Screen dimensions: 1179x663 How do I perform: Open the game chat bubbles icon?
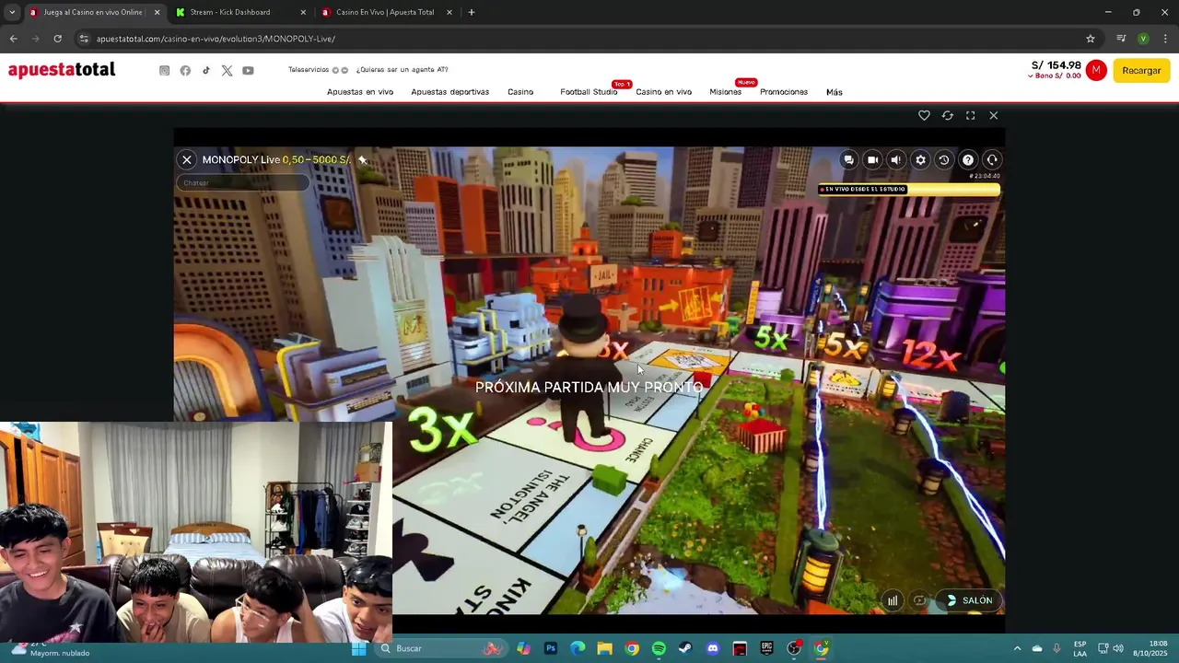click(849, 160)
